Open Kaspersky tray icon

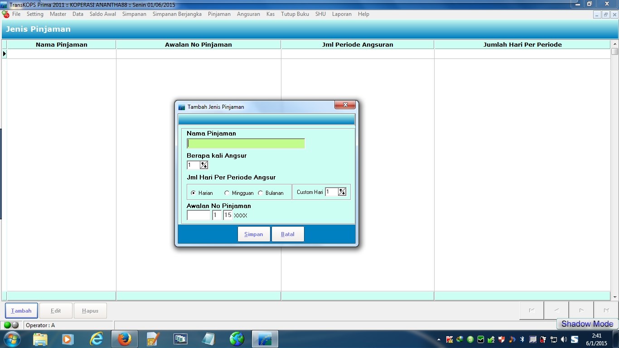[x=450, y=339]
